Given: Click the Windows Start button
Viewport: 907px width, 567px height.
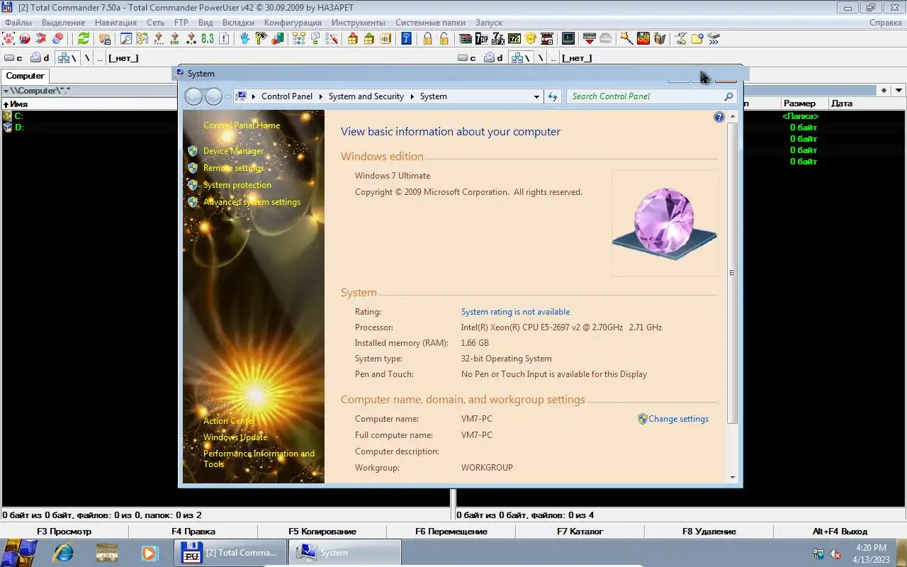Looking at the screenshot, I should pos(20,553).
